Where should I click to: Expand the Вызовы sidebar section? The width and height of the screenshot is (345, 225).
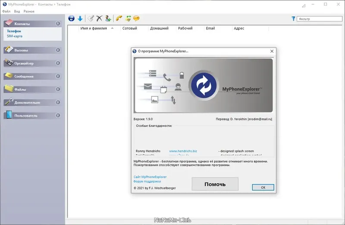pos(58,50)
